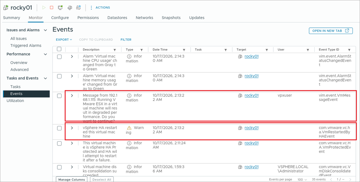Click the User column filter icon
Image resolution: width=360 pixels, height=182 pixels.
coord(307,50)
